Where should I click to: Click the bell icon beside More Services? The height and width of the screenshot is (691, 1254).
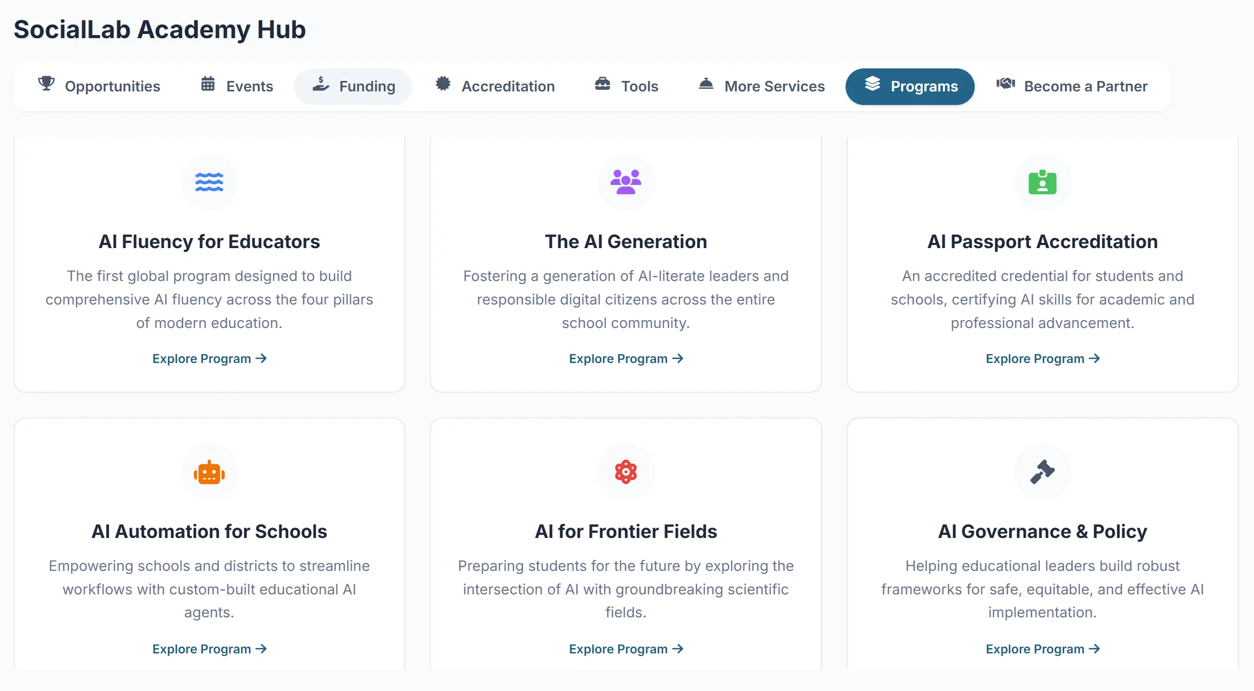(706, 85)
